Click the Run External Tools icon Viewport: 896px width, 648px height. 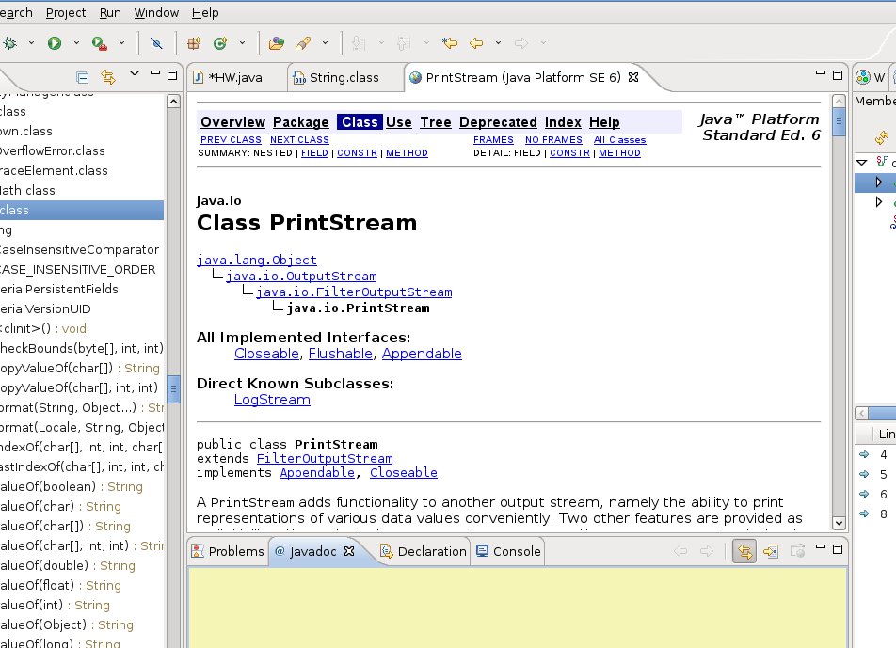100,43
